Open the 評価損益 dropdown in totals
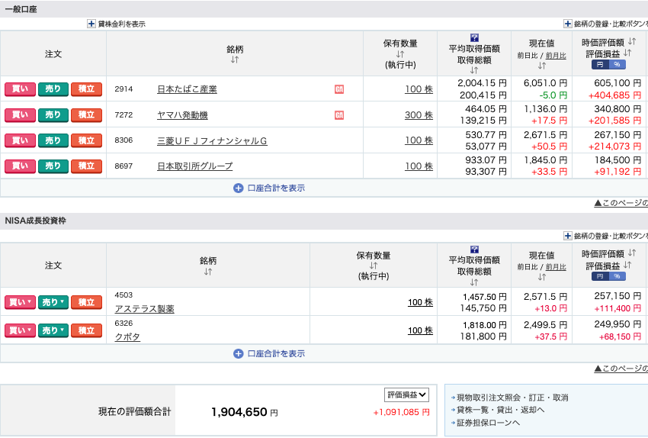Viewport: 648px width, 438px height. (406, 395)
